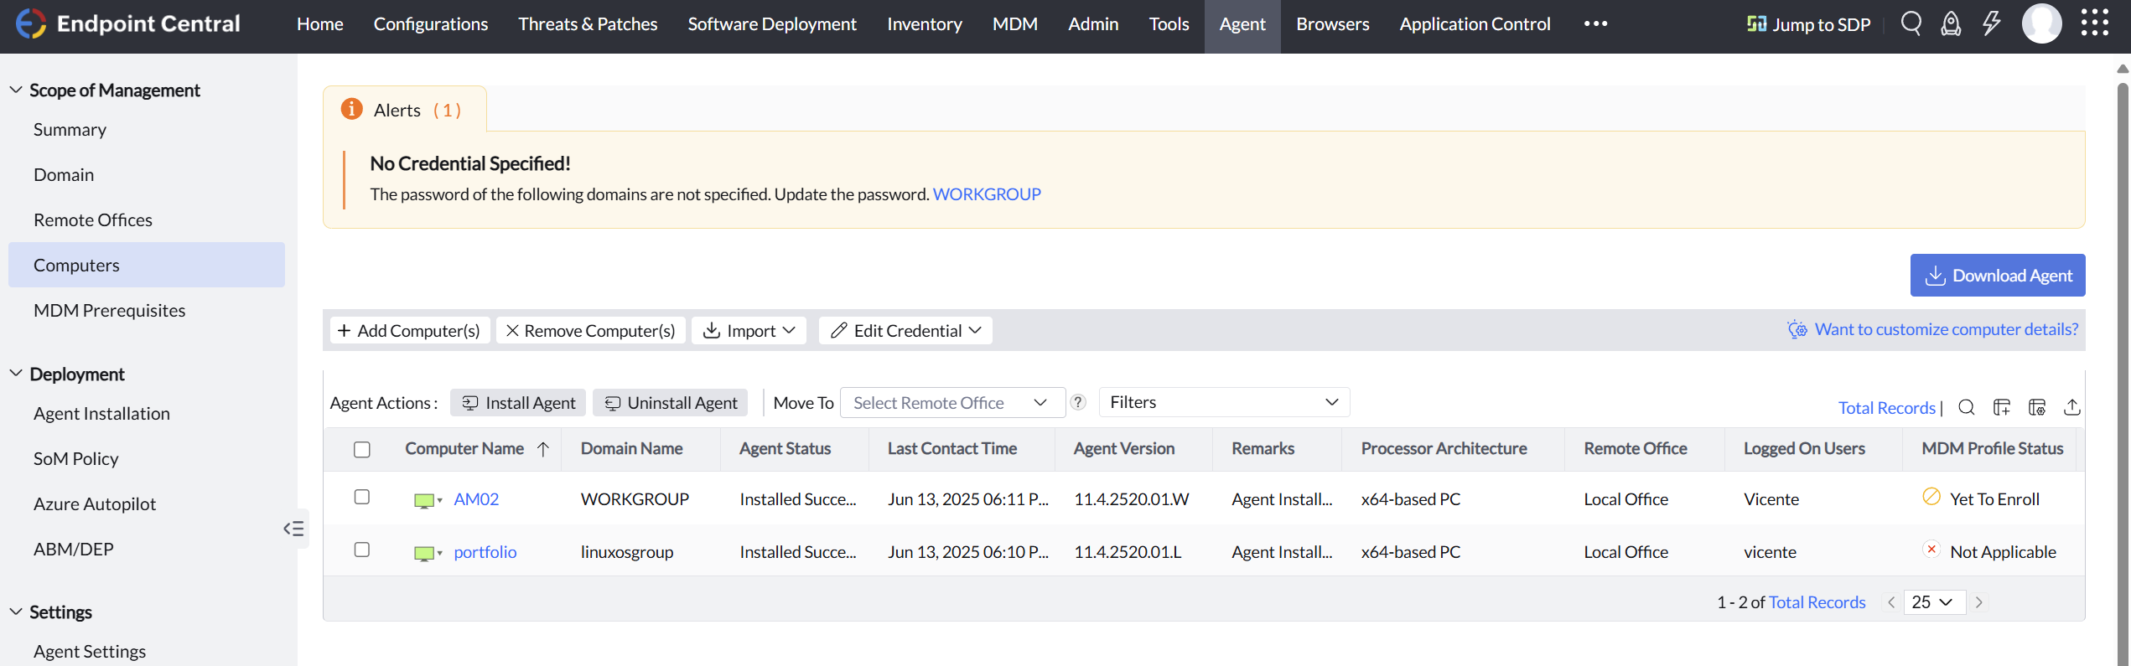Click the orange alert info icon

[x=351, y=109]
